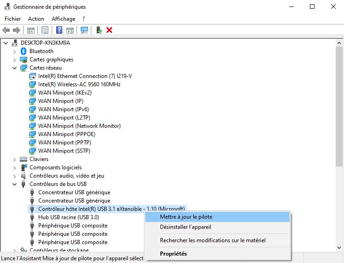The height and width of the screenshot is (263, 344).
Task: Click the properties sheet toolbar icon
Action: 45,30
